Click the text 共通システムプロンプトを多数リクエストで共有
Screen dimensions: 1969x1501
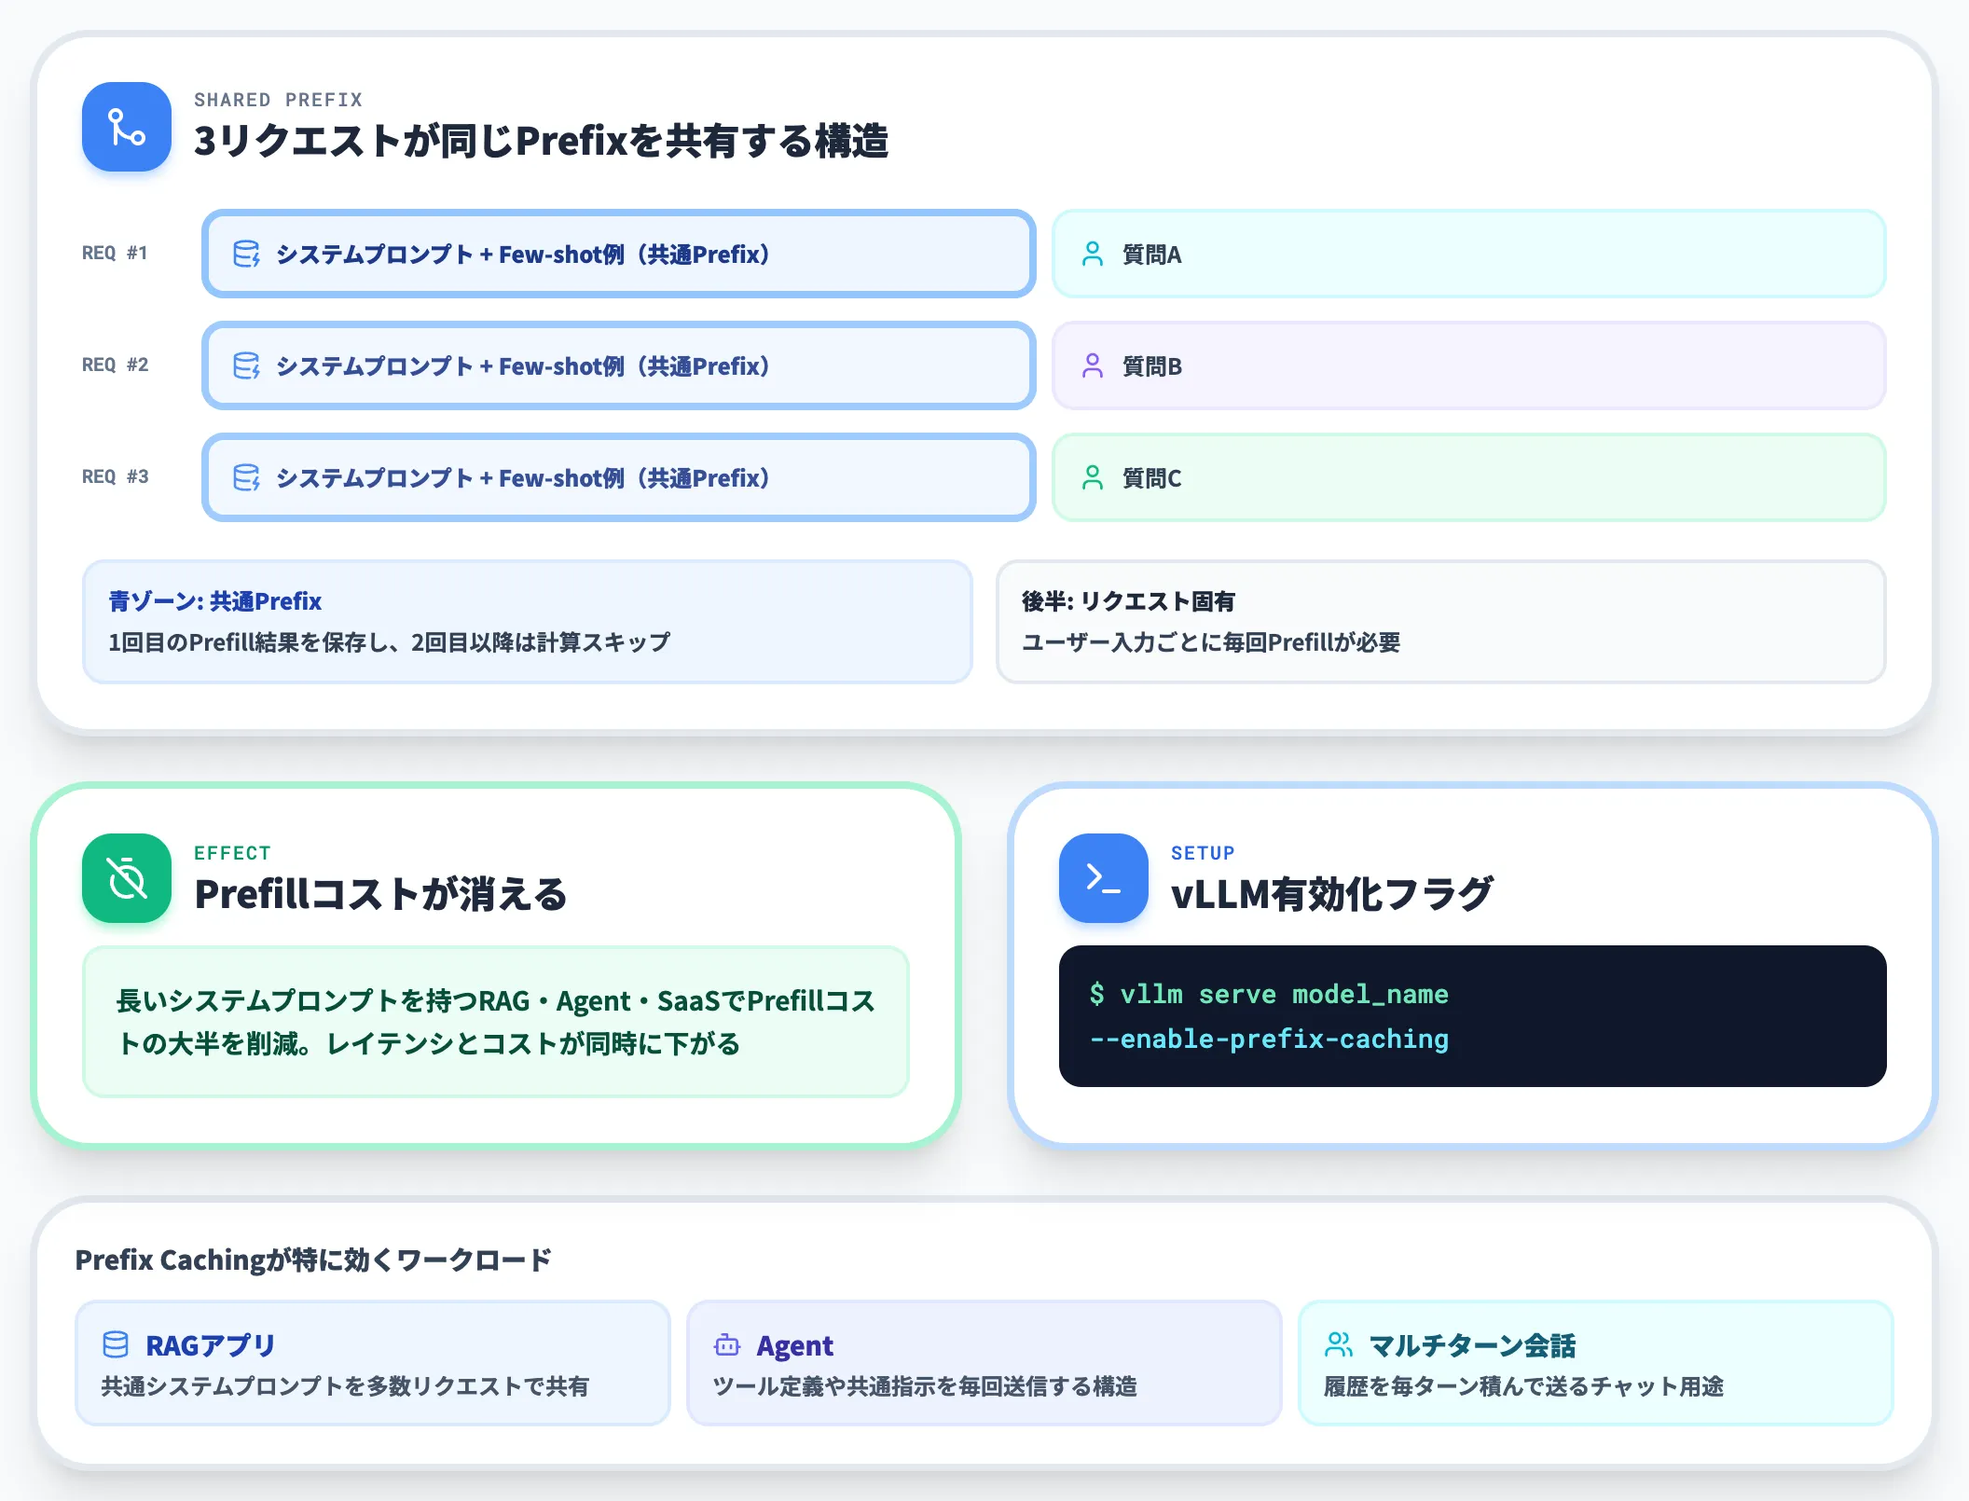point(345,1386)
